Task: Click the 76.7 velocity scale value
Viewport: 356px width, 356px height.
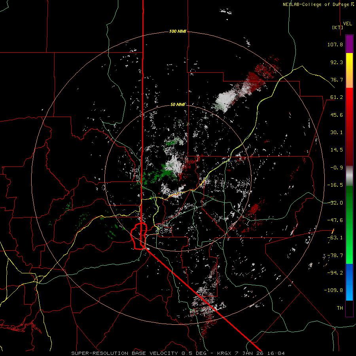Action: coord(337,80)
